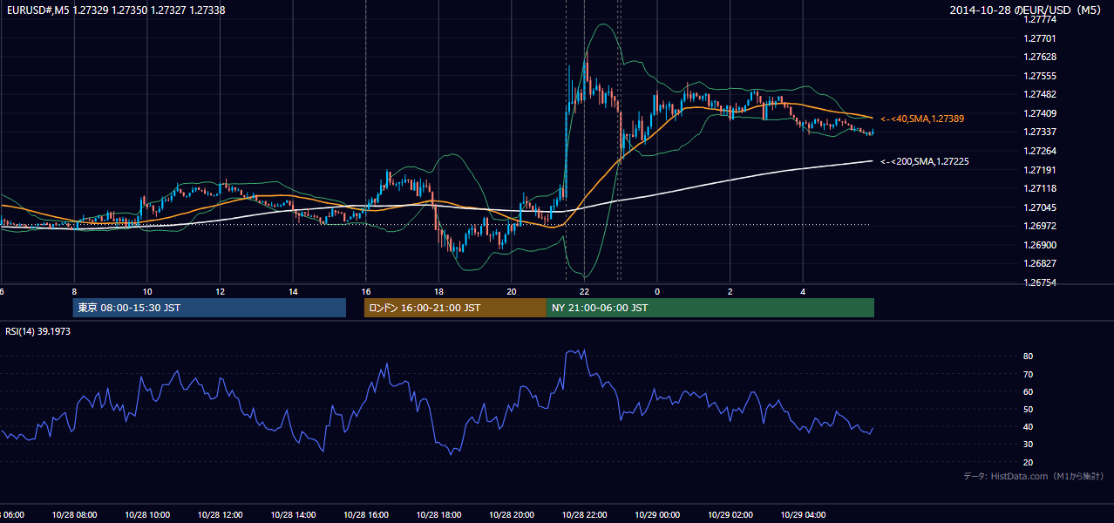1114x523 pixels.
Task: Click the 1.27774 price axis label
Action: pos(1039,19)
